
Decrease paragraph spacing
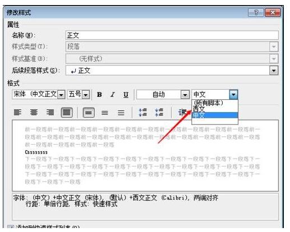tap(159, 113)
